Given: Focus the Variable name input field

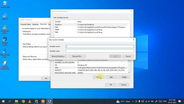Looking at the screenshot, I should click(x=100, y=47).
